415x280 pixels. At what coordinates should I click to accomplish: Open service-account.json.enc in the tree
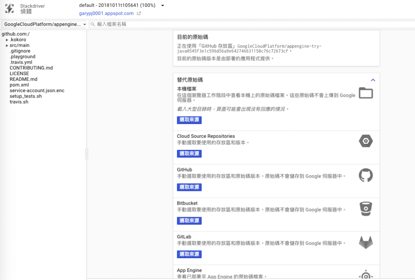[x=37, y=90]
